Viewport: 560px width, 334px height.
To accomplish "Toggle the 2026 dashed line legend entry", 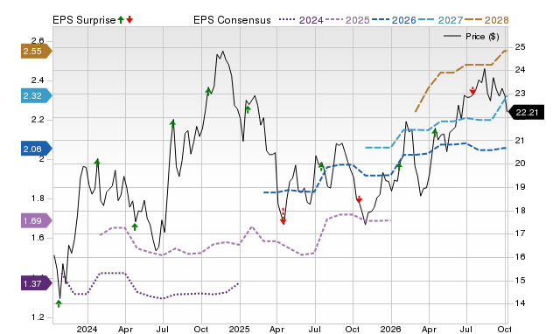I will pos(394,20).
